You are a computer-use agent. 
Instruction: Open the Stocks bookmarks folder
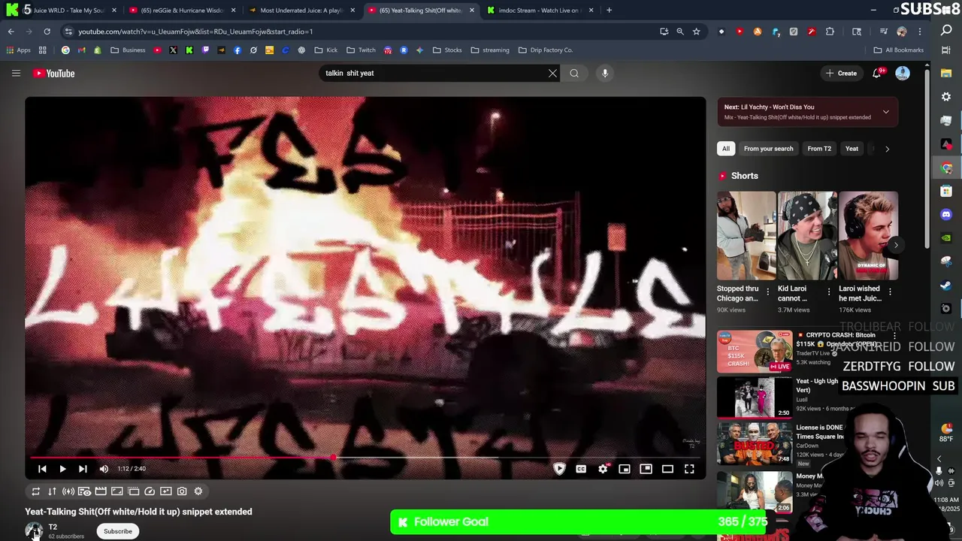(447, 50)
